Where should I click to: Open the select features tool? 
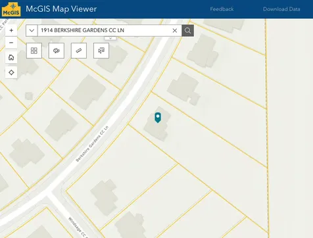[101, 51]
